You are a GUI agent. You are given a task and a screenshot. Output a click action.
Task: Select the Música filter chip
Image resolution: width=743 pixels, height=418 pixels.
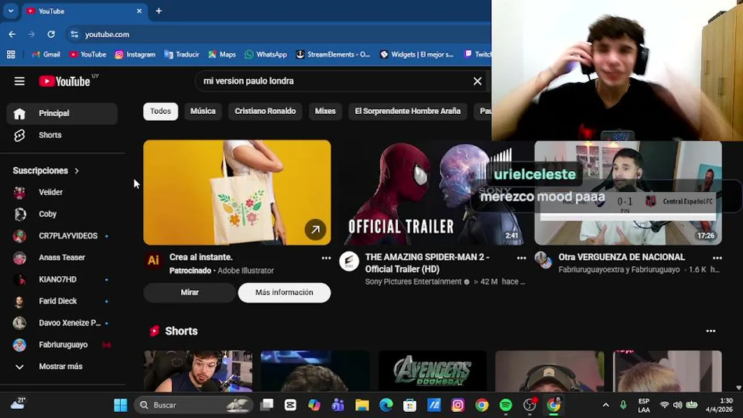(203, 111)
